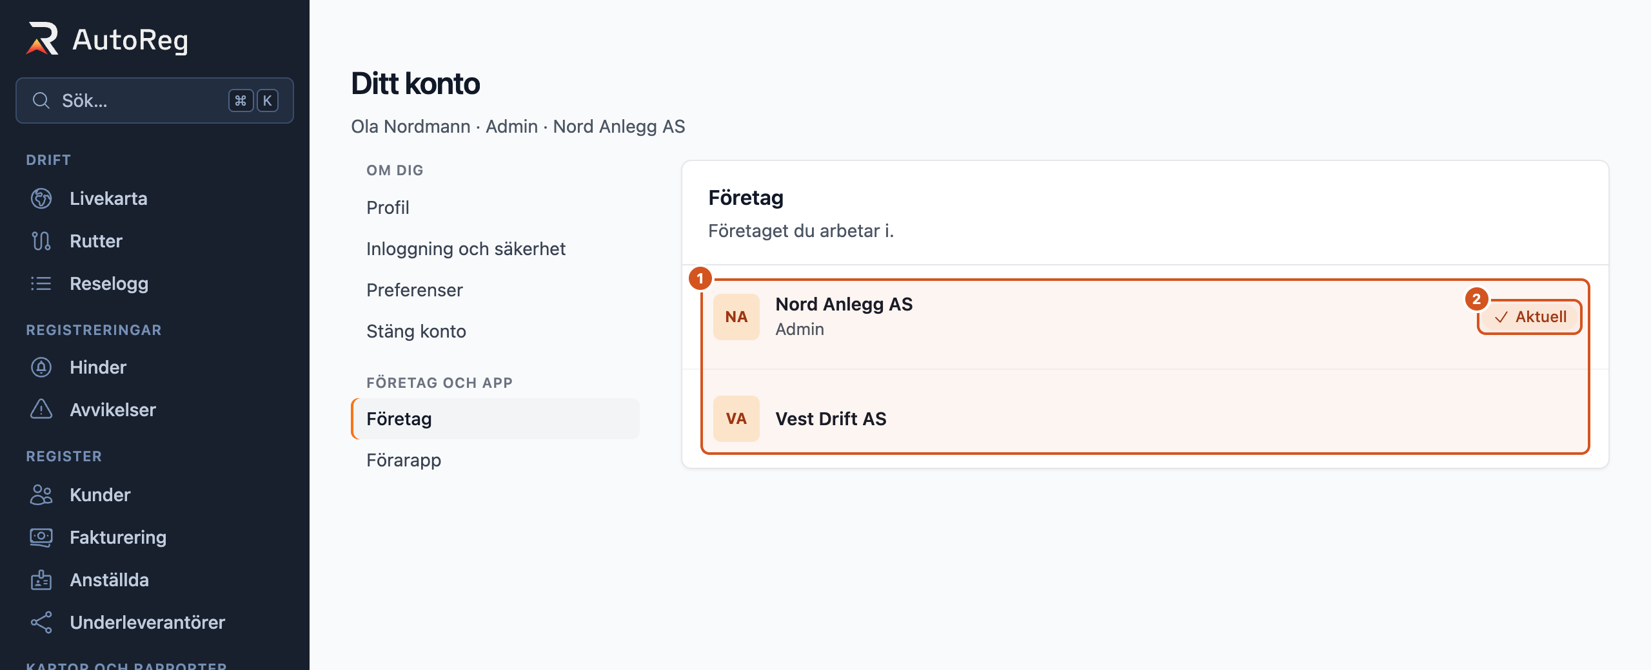Viewport: 1651px width, 670px height.
Task: Click the Aktuell badge on Nord Anlegg
Action: (1530, 317)
